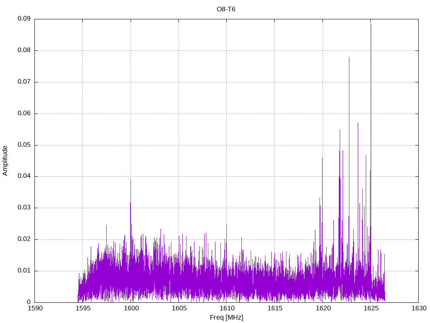Click x-axis tick label 1590
The width and height of the screenshot is (430, 323).
[x=35, y=308]
